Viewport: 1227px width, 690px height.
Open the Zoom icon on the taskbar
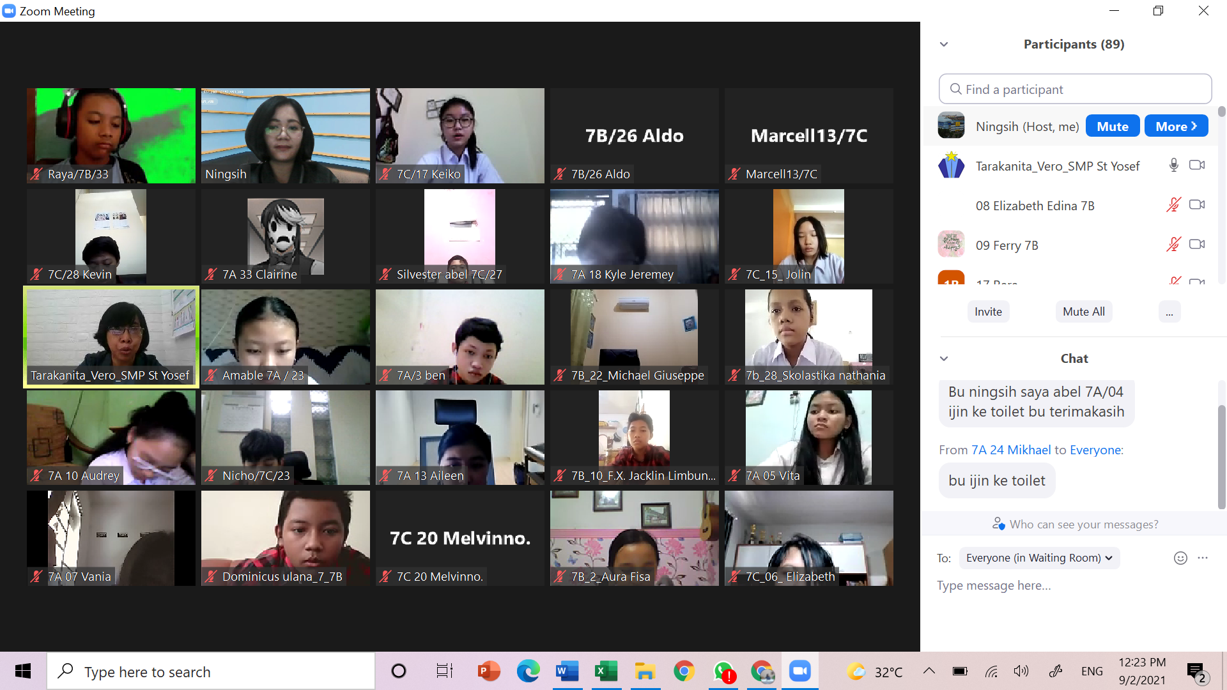click(800, 671)
